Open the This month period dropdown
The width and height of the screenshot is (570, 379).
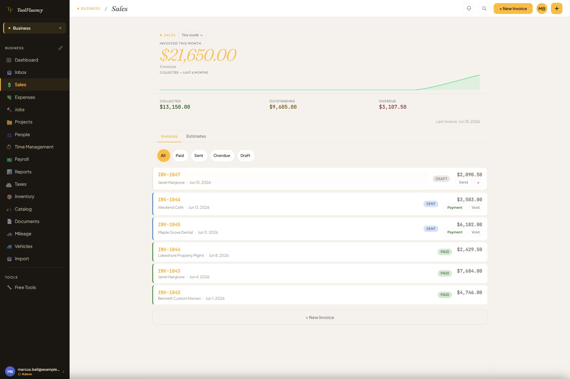tap(192, 35)
